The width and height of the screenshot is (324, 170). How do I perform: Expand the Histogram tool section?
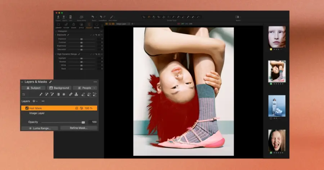tap(56, 31)
